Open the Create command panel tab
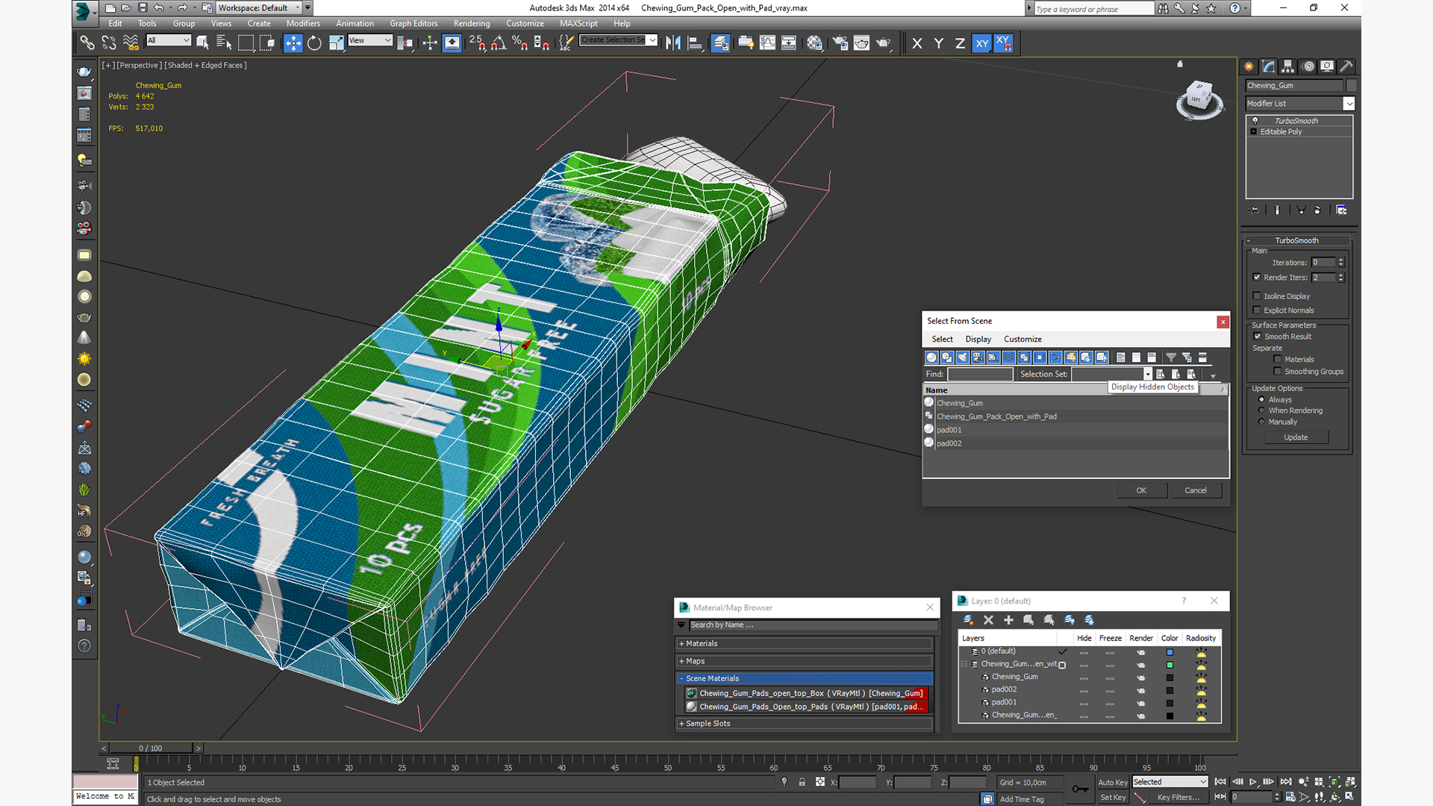The image size is (1433, 806). point(1249,66)
